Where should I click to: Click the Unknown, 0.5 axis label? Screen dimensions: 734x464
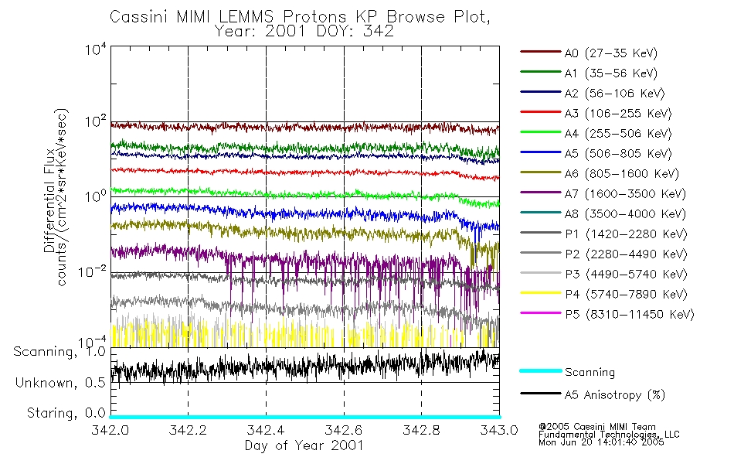[60, 383]
